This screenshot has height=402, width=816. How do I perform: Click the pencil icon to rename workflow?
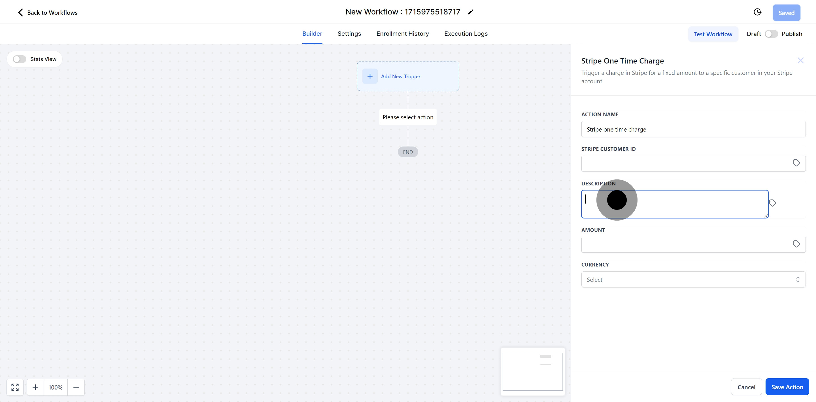point(470,12)
